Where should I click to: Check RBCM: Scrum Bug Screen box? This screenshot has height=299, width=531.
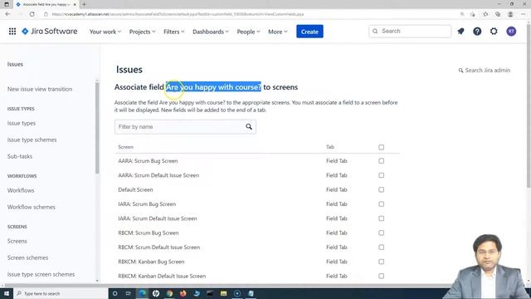(x=382, y=233)
